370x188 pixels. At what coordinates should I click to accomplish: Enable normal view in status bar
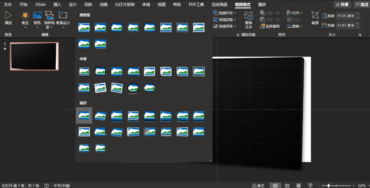pos(275,185)
